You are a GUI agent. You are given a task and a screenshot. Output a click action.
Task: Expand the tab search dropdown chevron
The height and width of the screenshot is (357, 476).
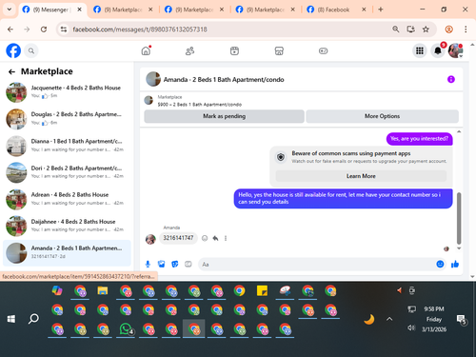point(10,10)
